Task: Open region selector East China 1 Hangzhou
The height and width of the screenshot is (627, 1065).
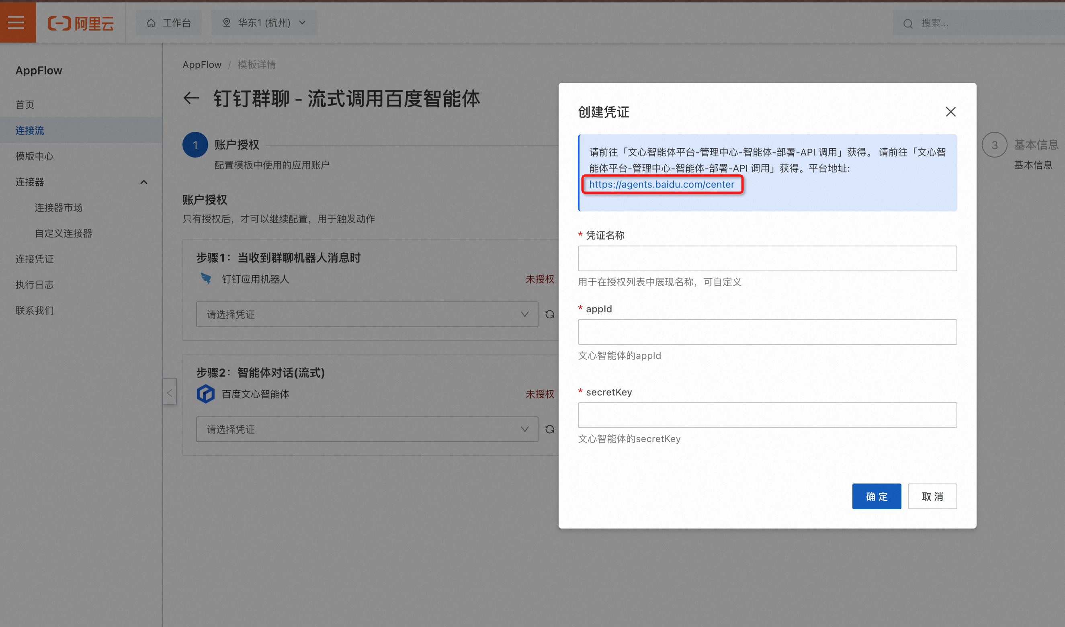Action: point(264,23)
